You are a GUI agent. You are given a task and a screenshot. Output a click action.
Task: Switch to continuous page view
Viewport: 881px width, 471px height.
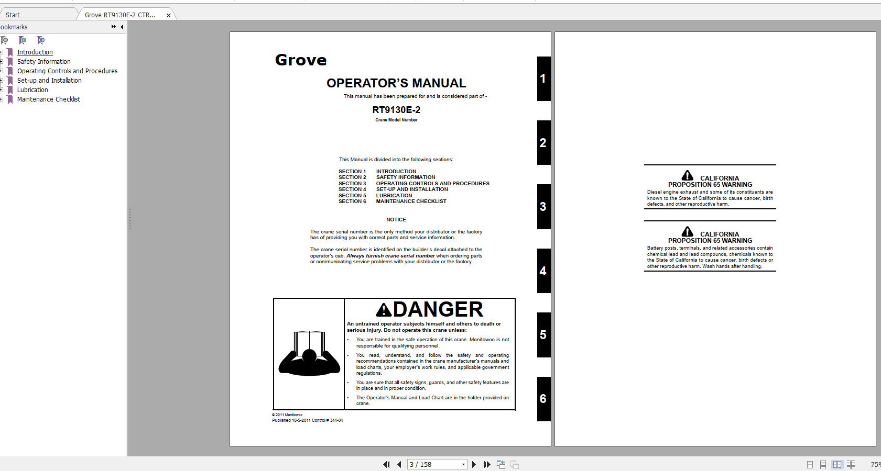coord(823,464)
